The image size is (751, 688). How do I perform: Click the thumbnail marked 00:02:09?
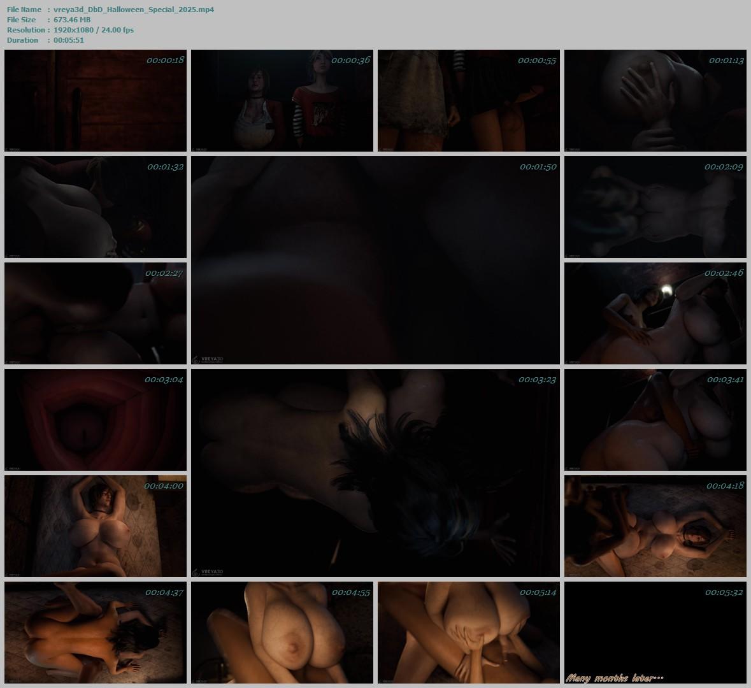[x=655, y=207]
